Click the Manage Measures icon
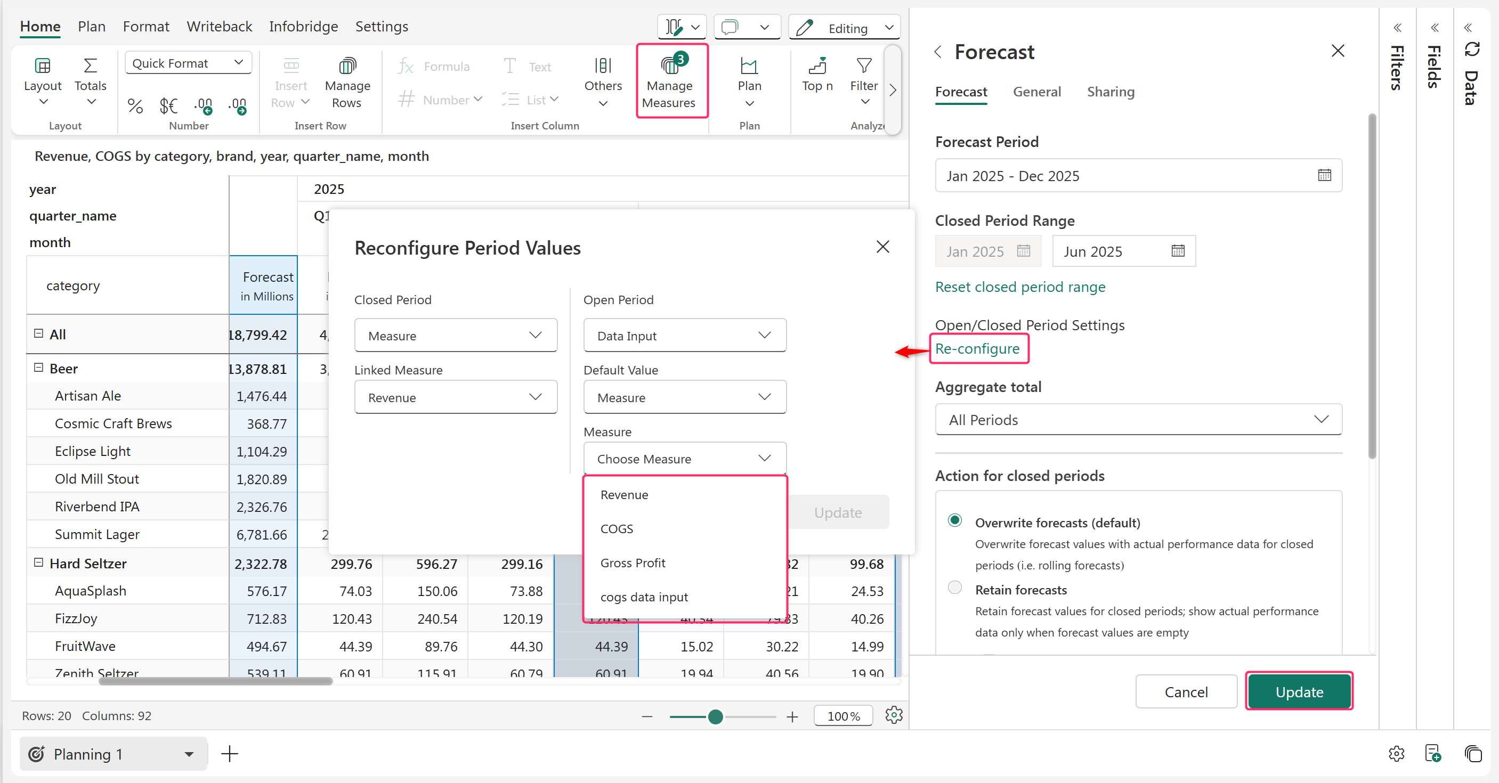The height and width of the screenshot is (783, 1499). coord(670,66)
